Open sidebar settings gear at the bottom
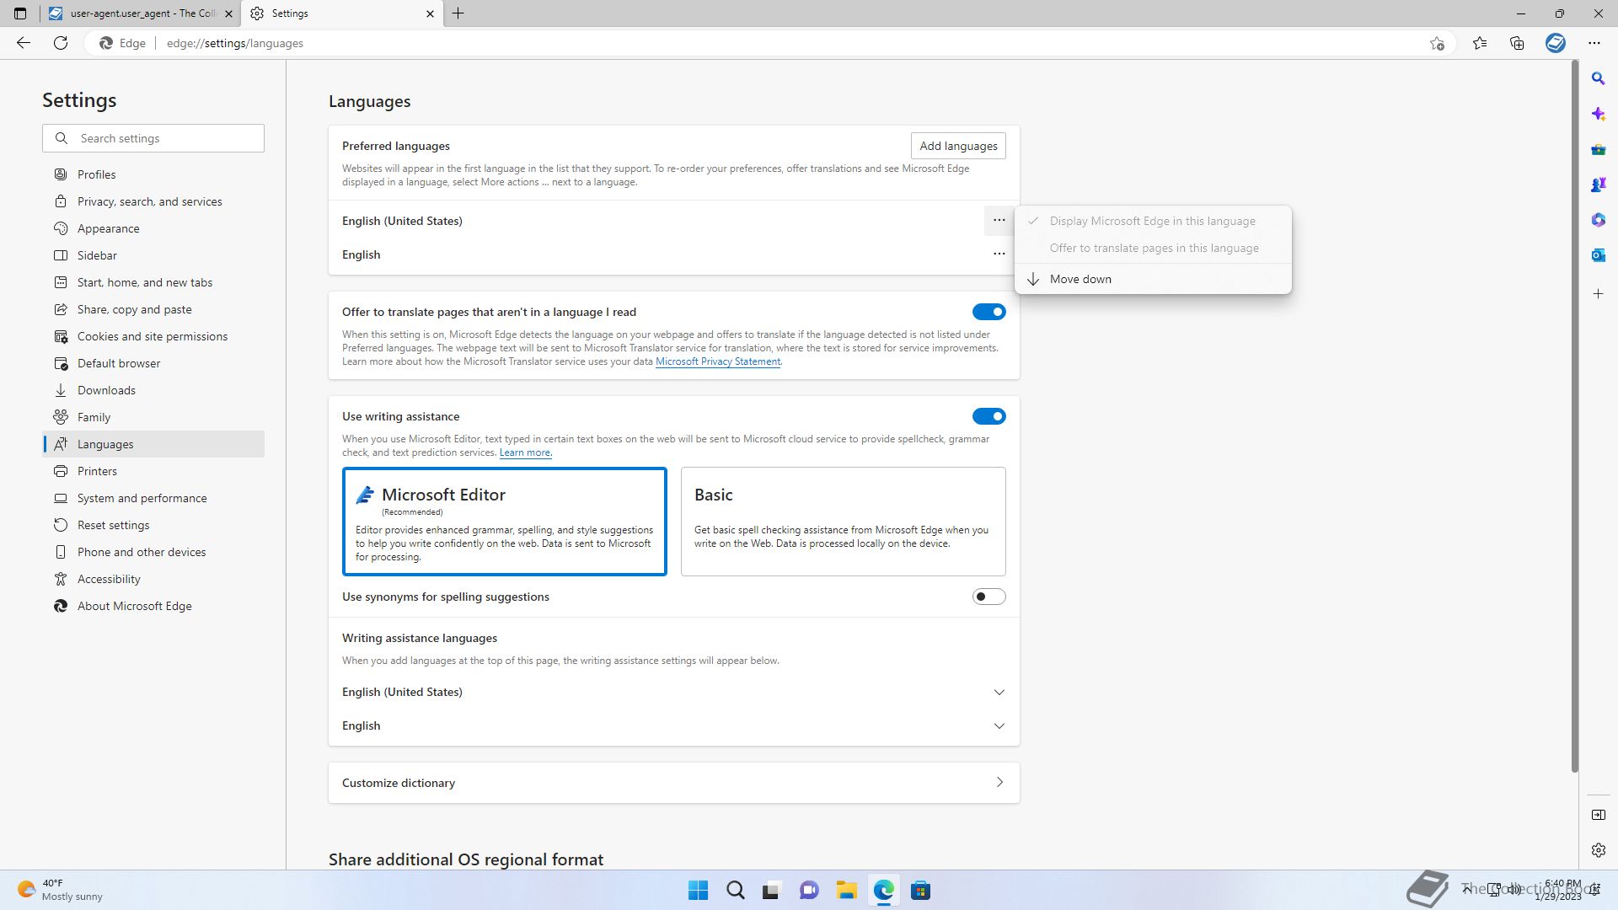The height and width of the screenshot is (910, 1618). pyautogui.click(x=1598, y=850)
